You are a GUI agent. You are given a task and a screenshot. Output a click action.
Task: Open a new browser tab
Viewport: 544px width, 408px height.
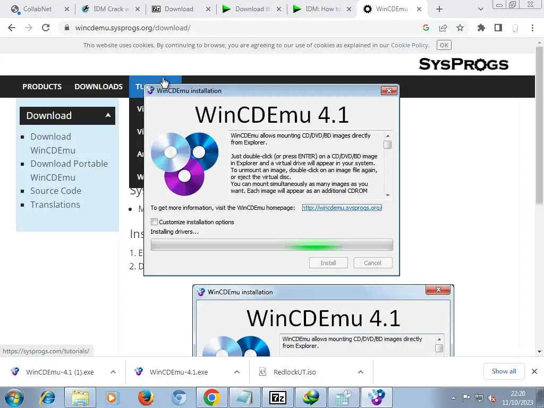click(439, 9)
